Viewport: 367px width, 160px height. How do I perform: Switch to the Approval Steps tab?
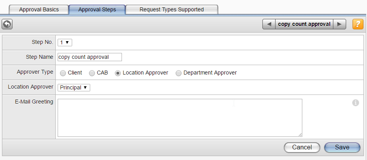coord(97,9)
